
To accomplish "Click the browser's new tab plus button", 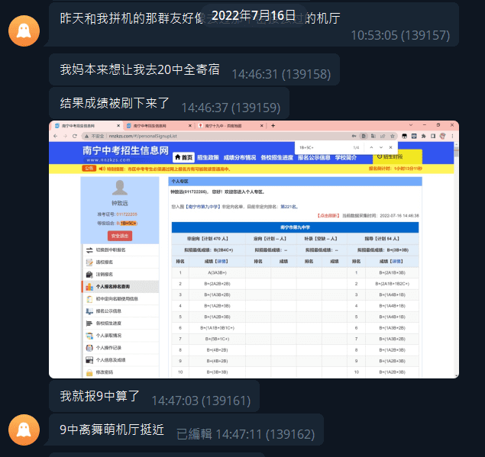I will pyautogui.click(x=273, y=125).
